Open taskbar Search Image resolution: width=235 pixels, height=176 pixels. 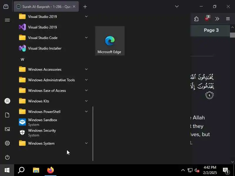[x=21, y=170]
